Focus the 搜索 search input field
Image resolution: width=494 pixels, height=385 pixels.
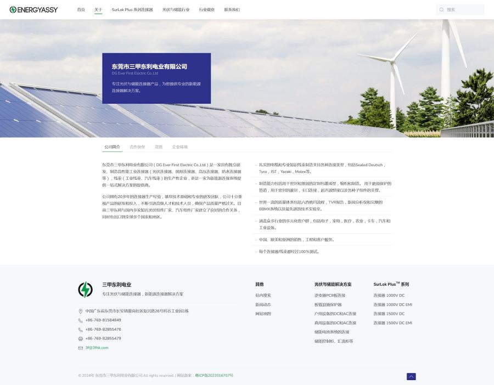tap(463, 10)
